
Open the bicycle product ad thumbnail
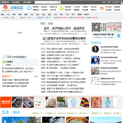pyautogui.click(x=62, y=102)
